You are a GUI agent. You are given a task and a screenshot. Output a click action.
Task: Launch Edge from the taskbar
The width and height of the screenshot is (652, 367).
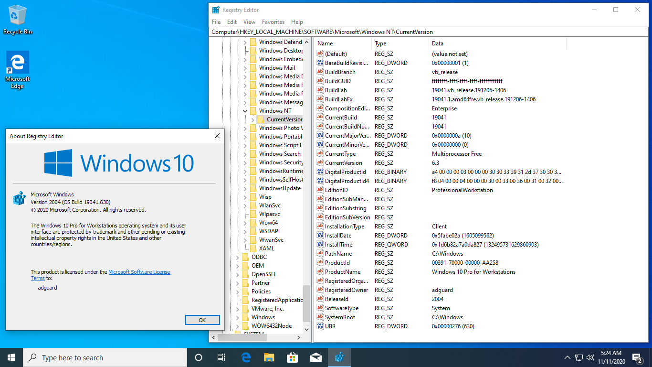246,357
